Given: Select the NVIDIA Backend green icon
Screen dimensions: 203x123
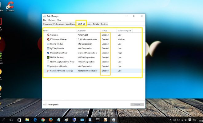Looking at the screenshot, I should [48, 57].
